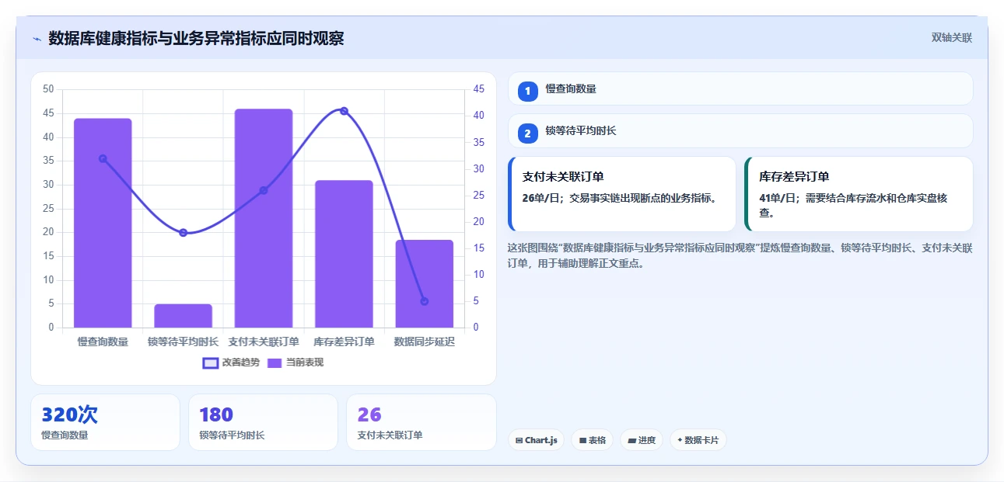Click the main title 数据库健康指标 heading
The height and width of the screenshot is (482, 1004).
click(x=196, y=38)
